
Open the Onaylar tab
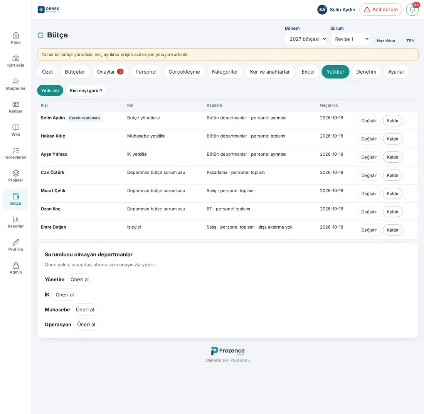110,72
